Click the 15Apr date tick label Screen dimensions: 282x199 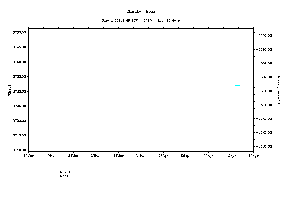coord(253,156)
